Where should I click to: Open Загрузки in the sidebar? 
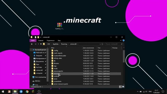click(x=39, y=56)
